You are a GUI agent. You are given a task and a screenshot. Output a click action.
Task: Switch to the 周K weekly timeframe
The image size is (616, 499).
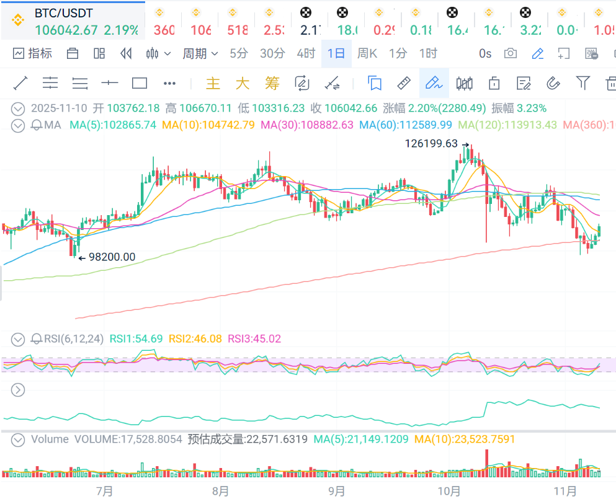367,54
